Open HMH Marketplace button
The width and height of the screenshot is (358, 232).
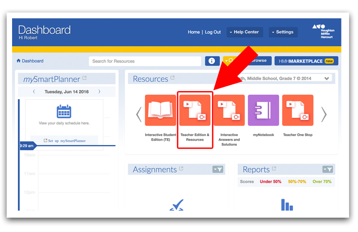[x=306, y=61]
